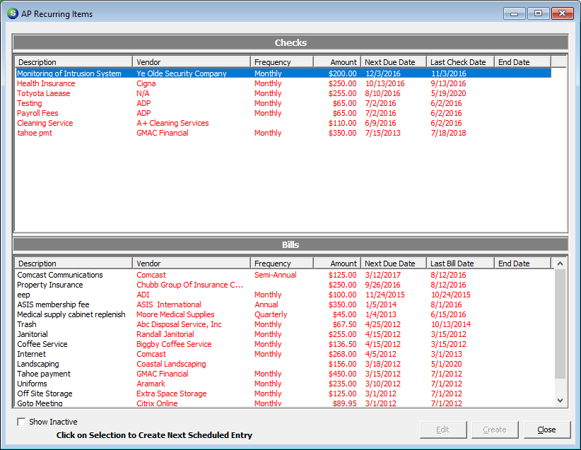Click the Create button

pos(495,430)
